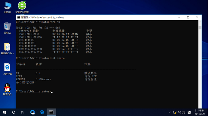208x116 pixels.
Task: Open the 上网导航 desktop shortcut
Action: tap(7, 69)
